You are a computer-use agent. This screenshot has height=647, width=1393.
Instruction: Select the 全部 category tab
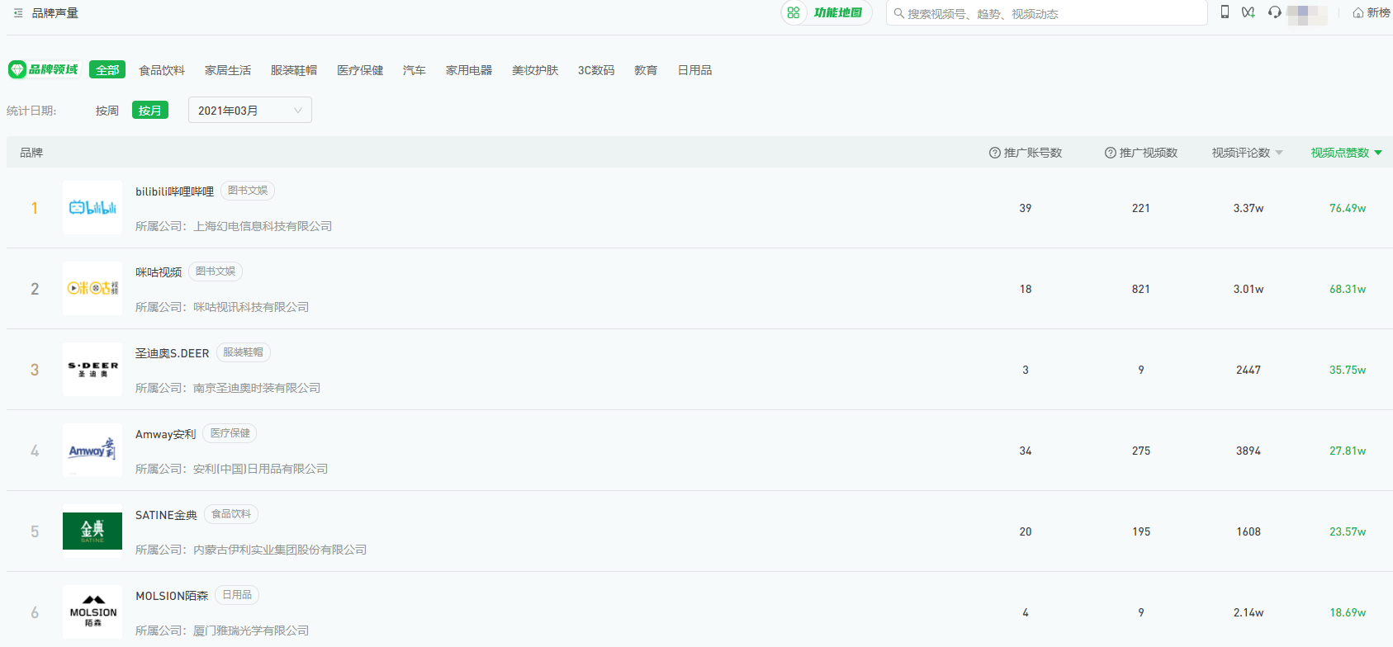[x=107, y=70]
